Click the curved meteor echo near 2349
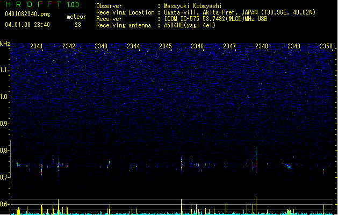The height and width of the screenshot is (215, 338). (x=288, y=166)
